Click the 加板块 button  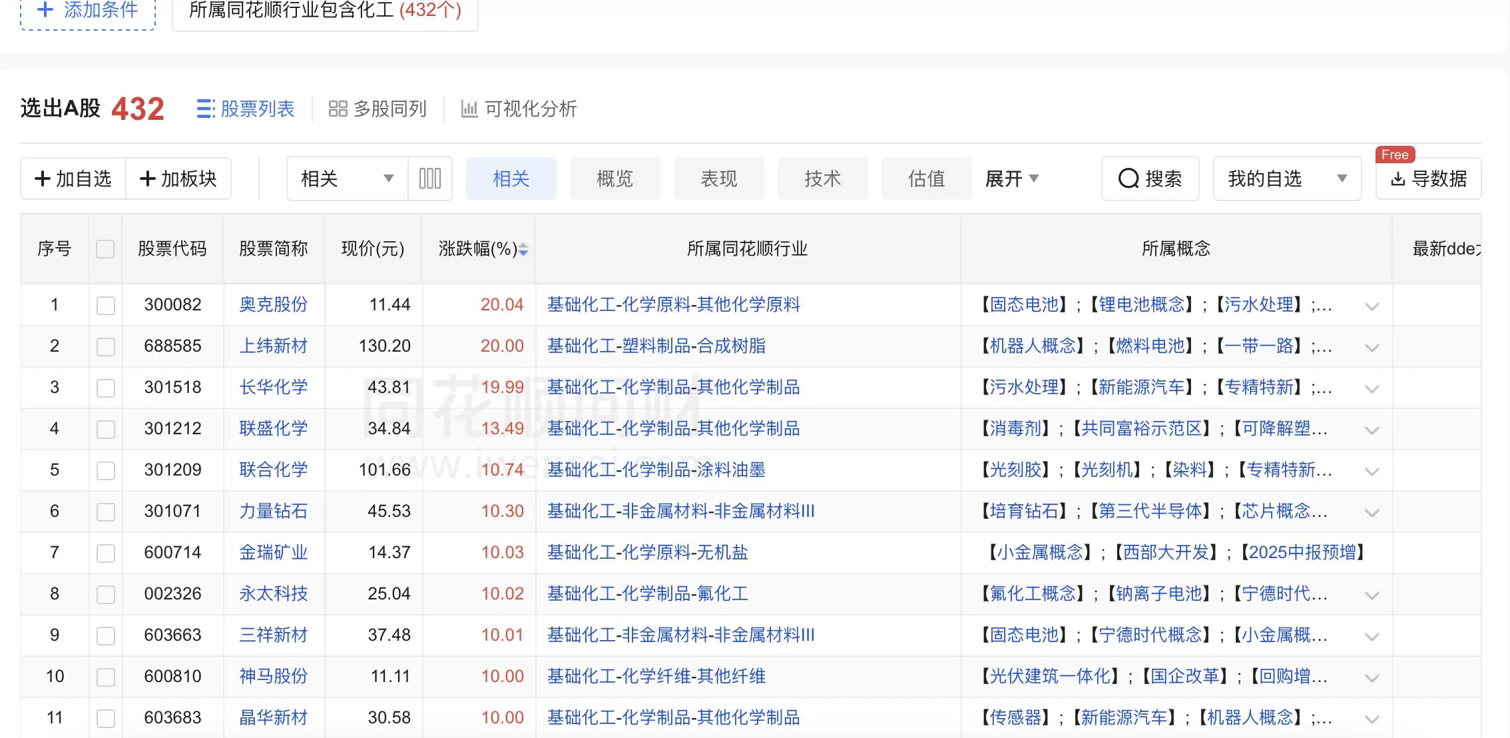pos(178,179)
